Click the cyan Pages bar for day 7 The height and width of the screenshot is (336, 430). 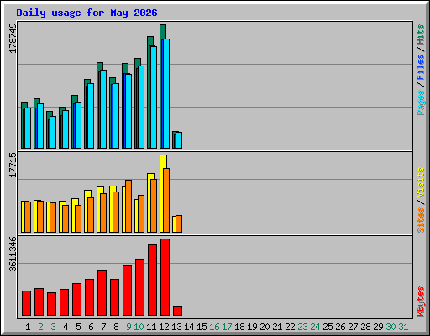click(103, 109)
